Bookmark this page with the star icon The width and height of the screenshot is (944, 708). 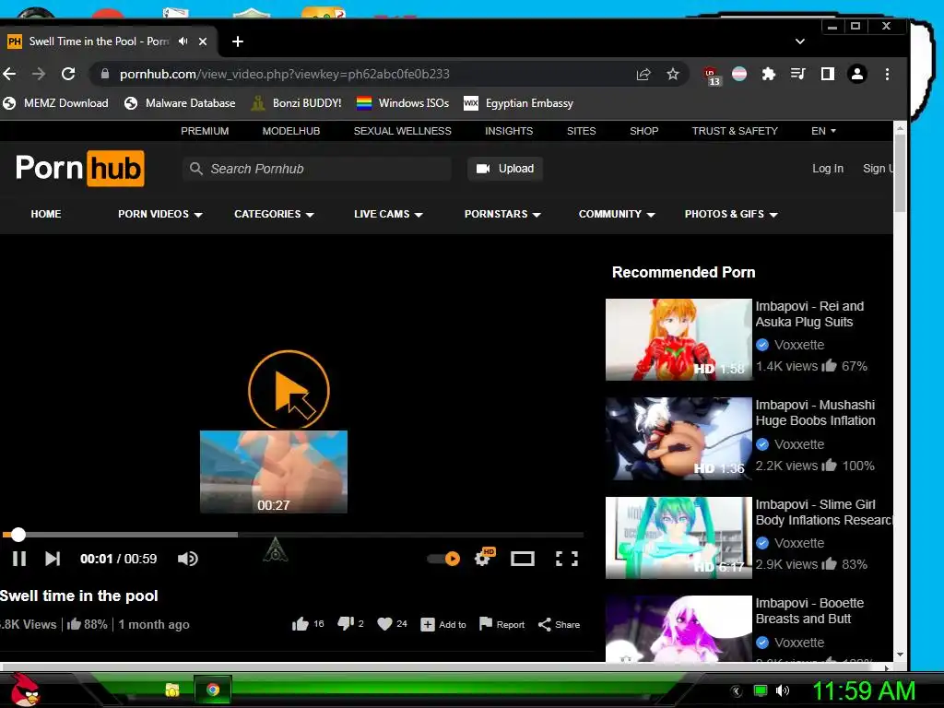(x=672, y=74)
